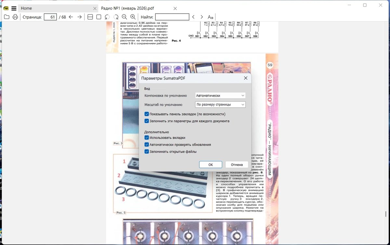Image resolution: width=390 pixels, height=245 pixels.
Task: Print the document with the printer icon
Action: [15, 17]
